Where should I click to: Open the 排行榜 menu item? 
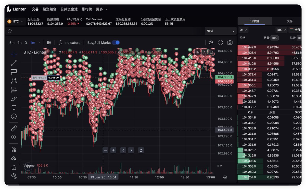coord(87,9)
